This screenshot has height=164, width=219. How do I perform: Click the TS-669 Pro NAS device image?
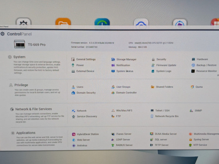pyautogui.click(x=19, y=44)
